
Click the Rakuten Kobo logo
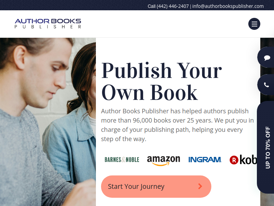click(x=243, y=160)
